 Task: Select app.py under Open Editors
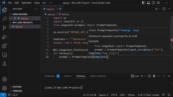click(25, 18)
